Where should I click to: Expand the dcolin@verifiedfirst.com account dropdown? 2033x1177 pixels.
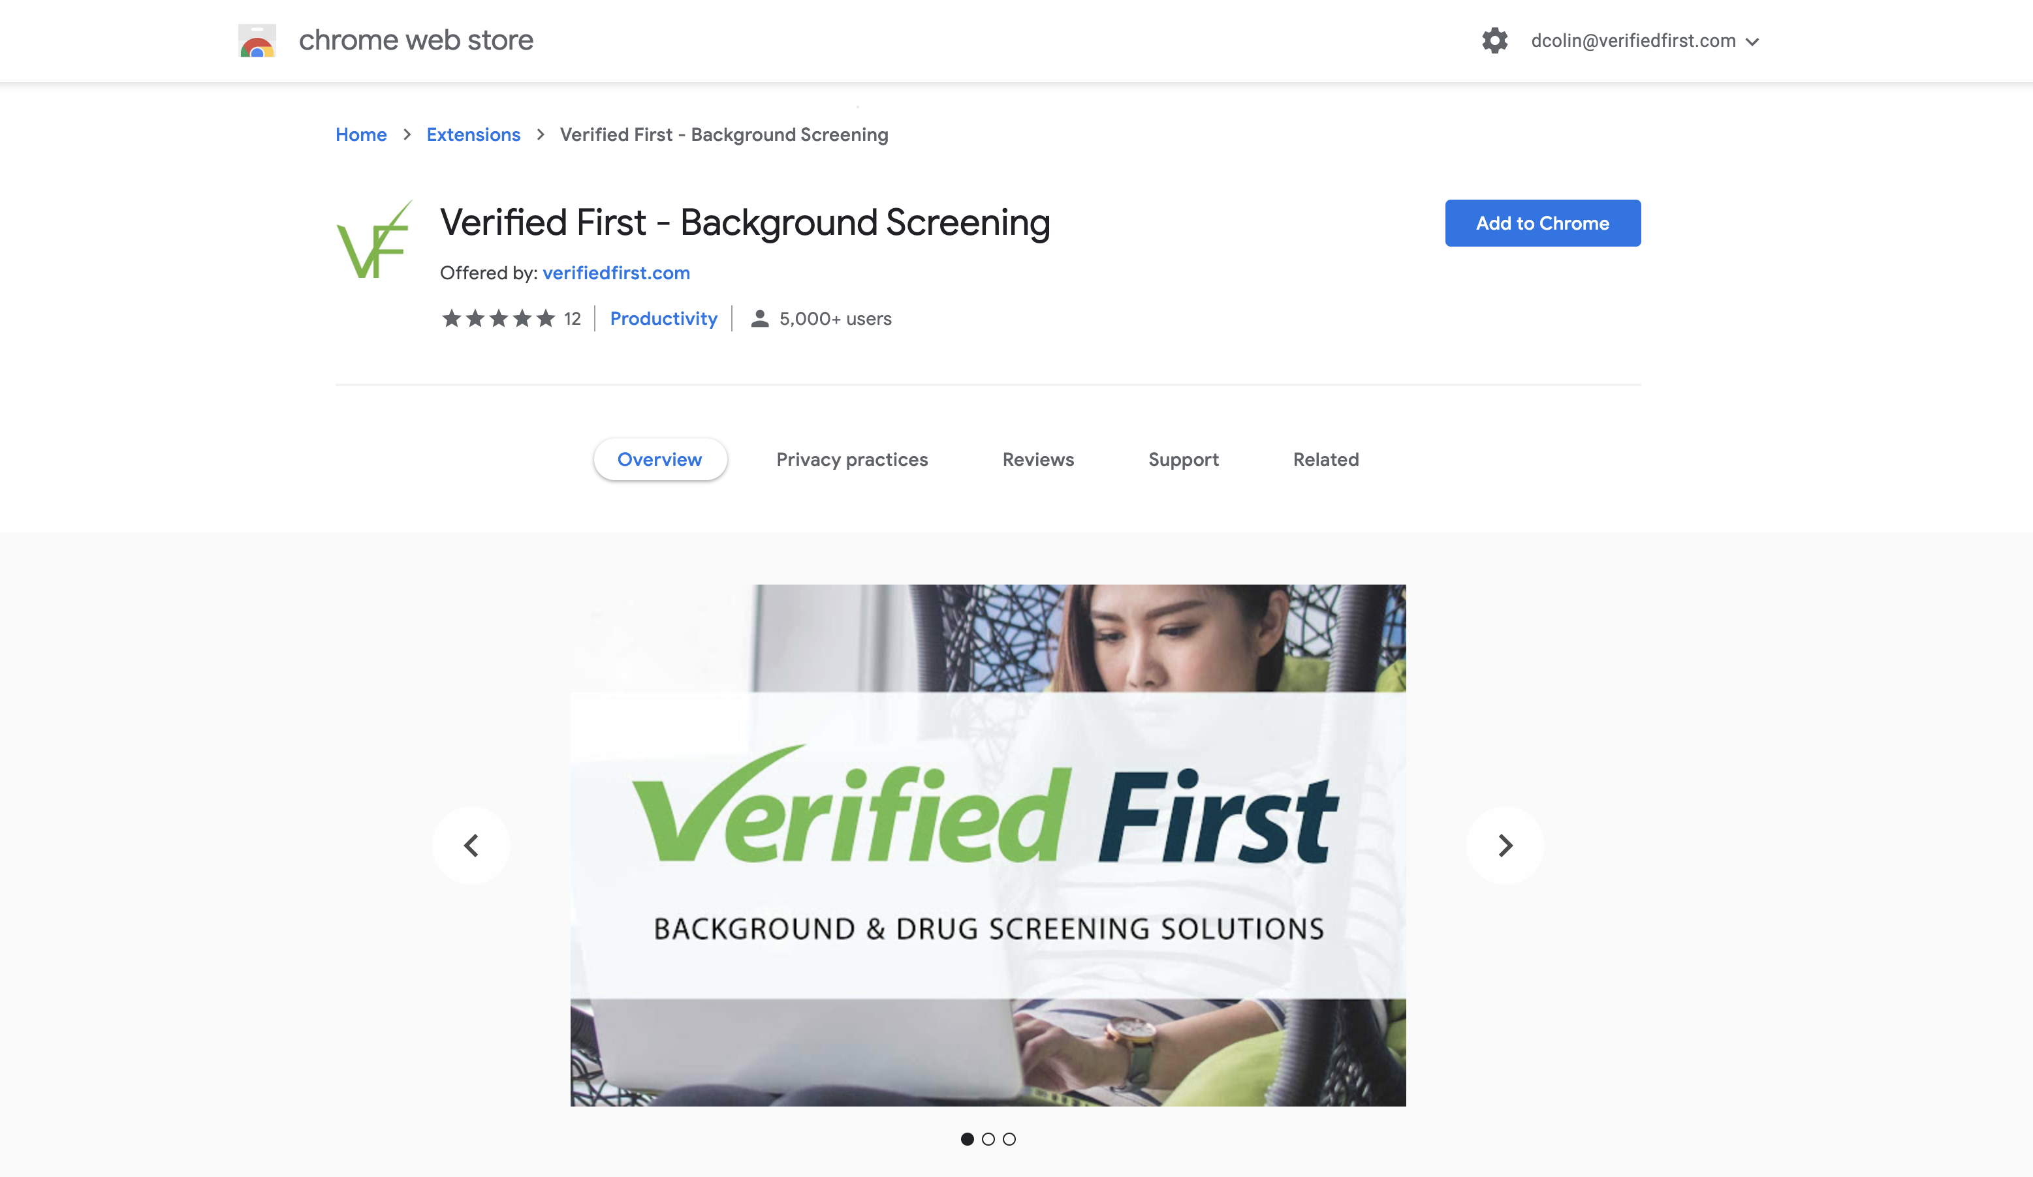[1645, 40]
